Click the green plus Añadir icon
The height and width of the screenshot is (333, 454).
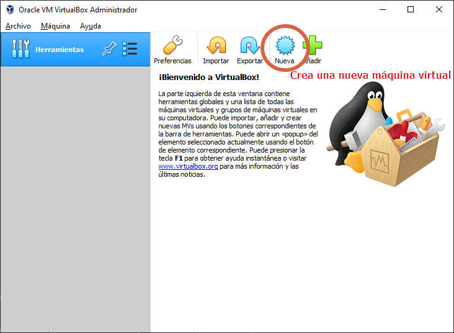313,47
